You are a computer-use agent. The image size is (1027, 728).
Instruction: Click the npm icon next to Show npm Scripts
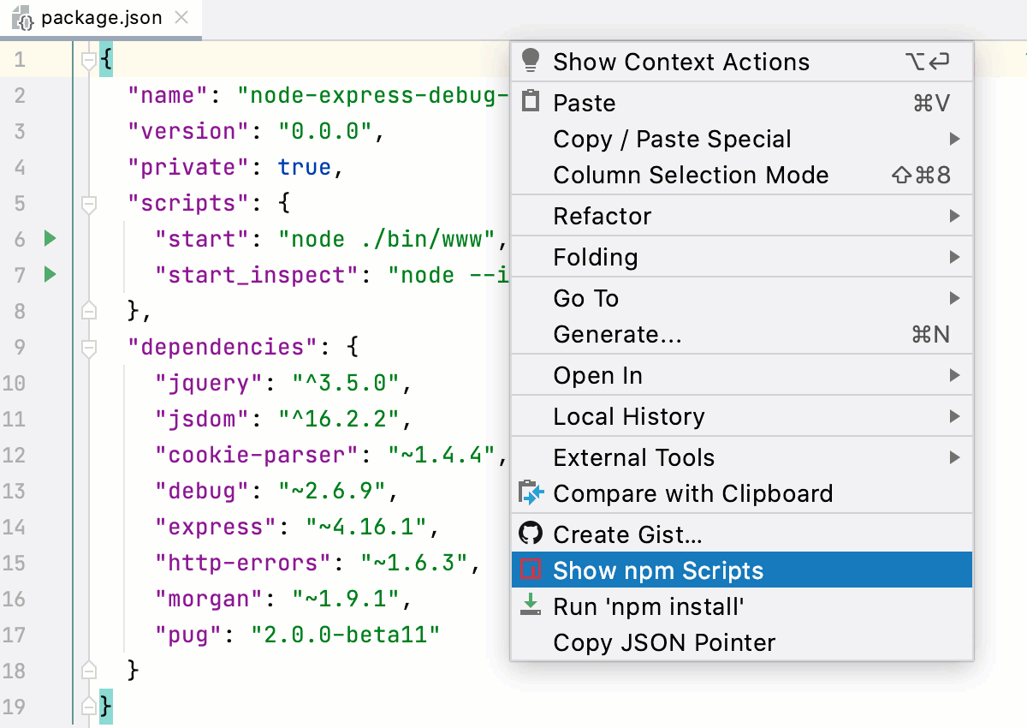(529, 570)
